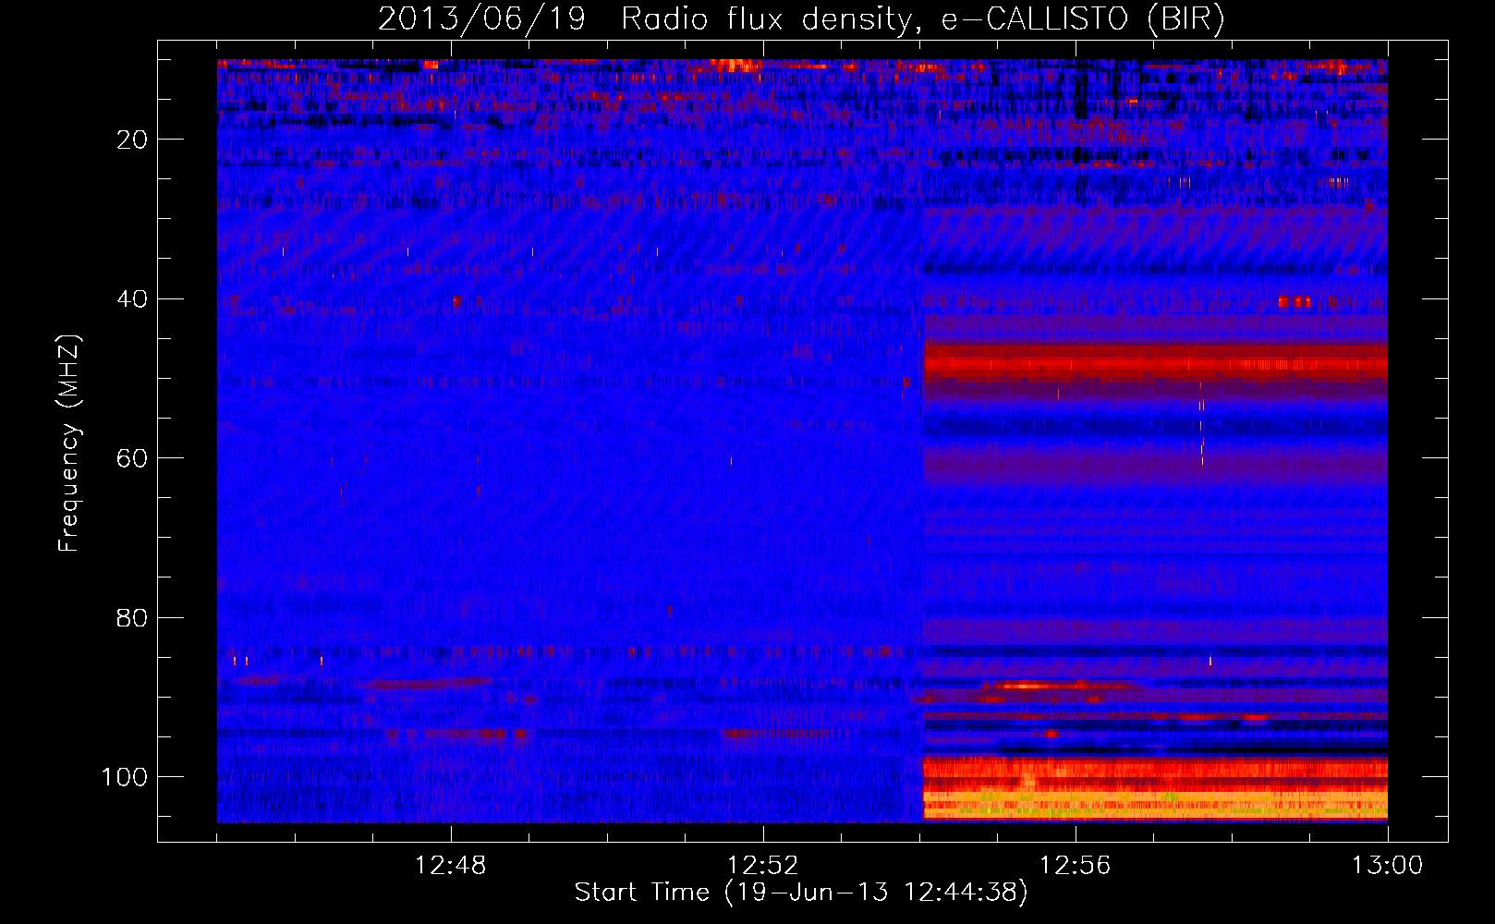Screen dimensions: 1495x924
Task: Click the 60 frequency tick label
Action: click(x=132, y=458)
